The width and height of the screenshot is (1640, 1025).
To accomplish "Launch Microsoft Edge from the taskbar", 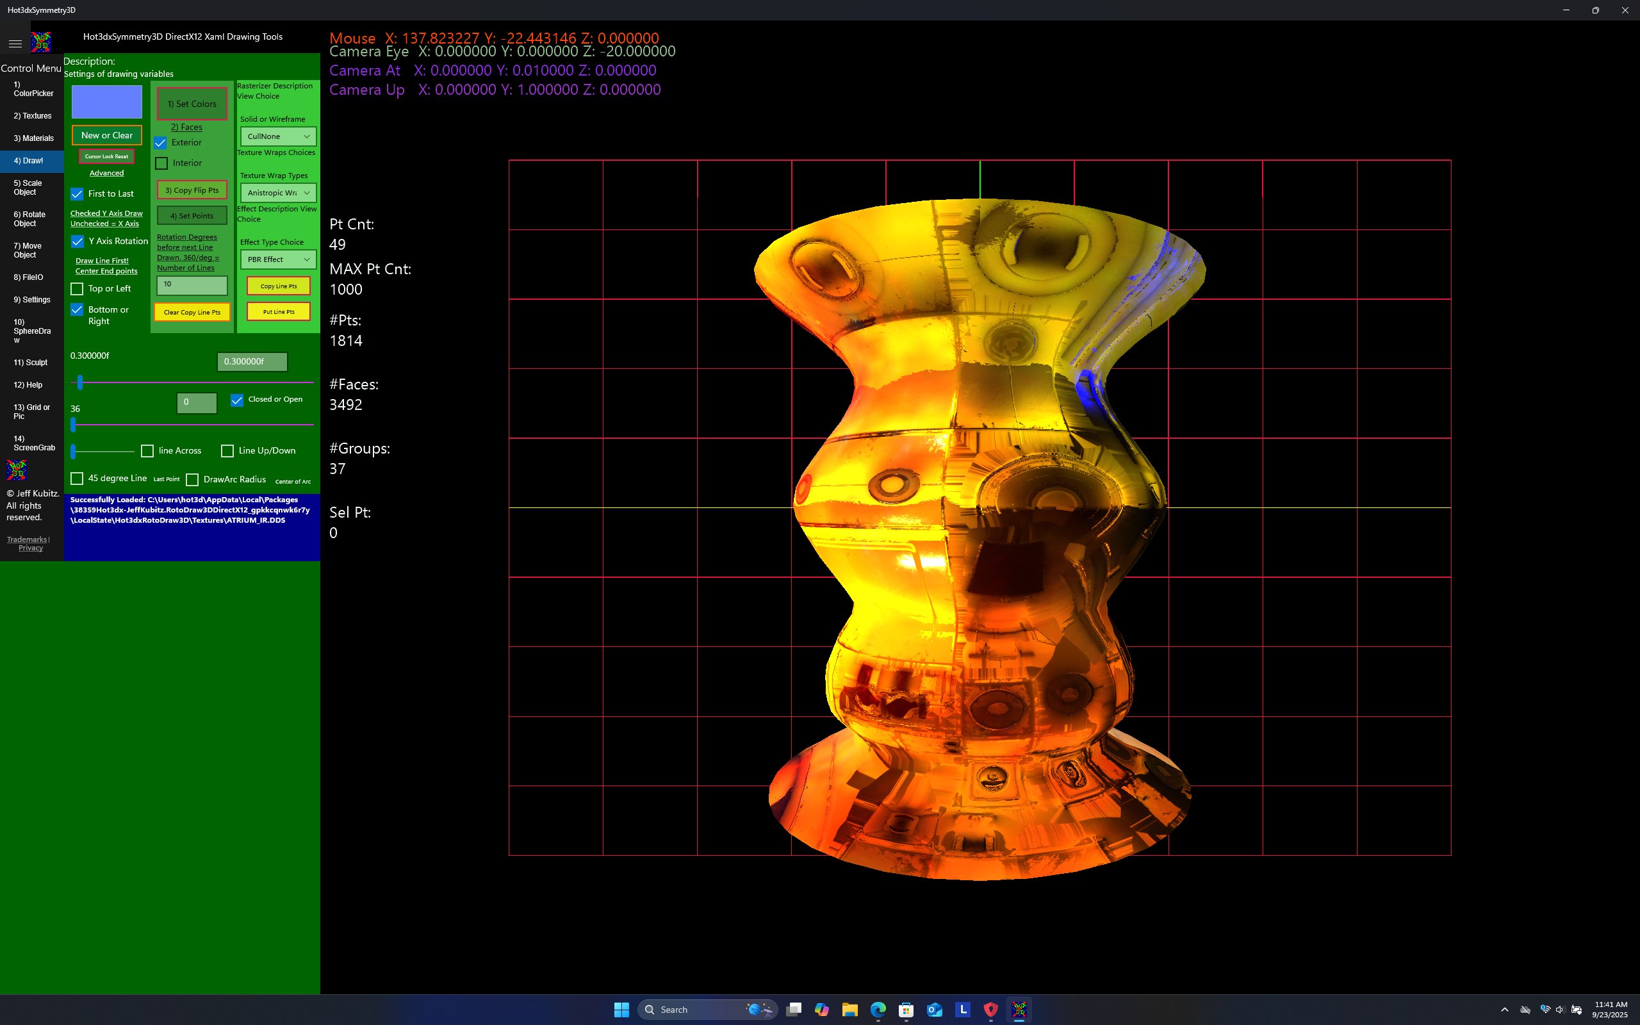I will coord(878,1010).
